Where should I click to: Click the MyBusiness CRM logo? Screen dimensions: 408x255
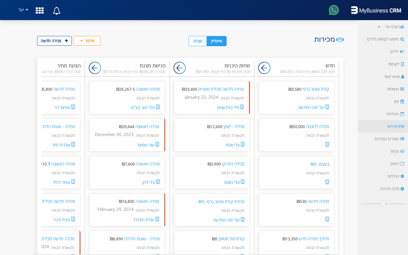pos(376,10)
